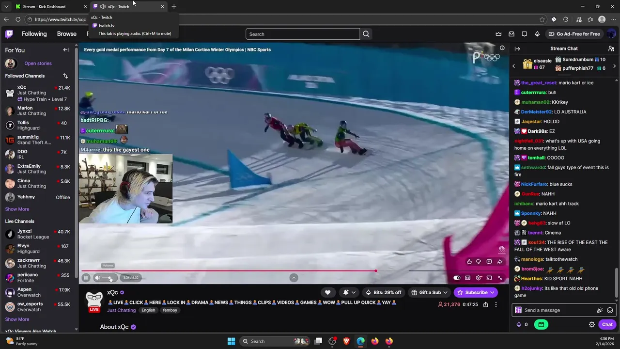
Task: Click the Twitch logo home icon
Action: click(9, 34)
